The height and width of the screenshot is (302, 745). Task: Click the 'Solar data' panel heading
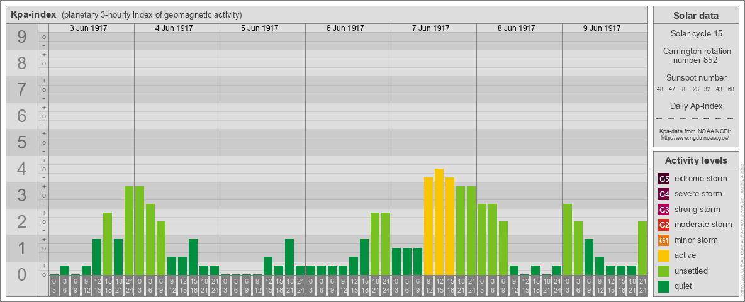click(x=695, y=16)
